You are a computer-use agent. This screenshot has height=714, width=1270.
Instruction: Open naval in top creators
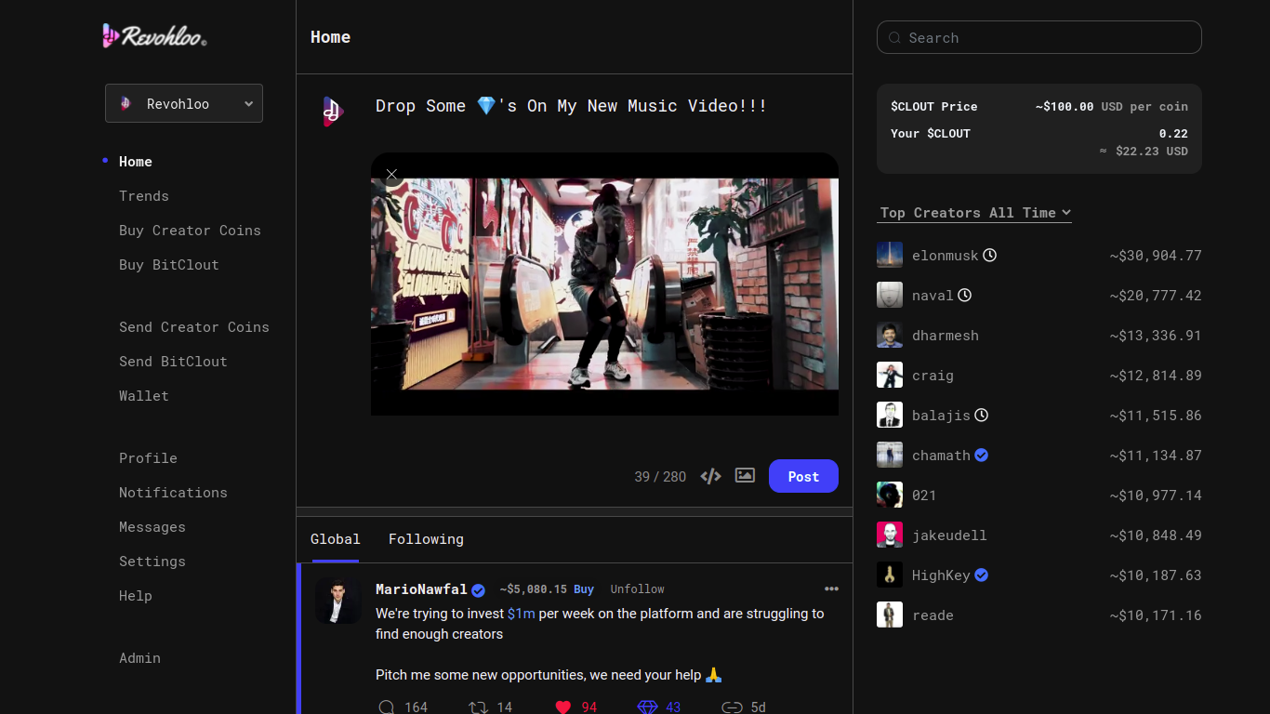pyautogui.click(x=933, y=296)
